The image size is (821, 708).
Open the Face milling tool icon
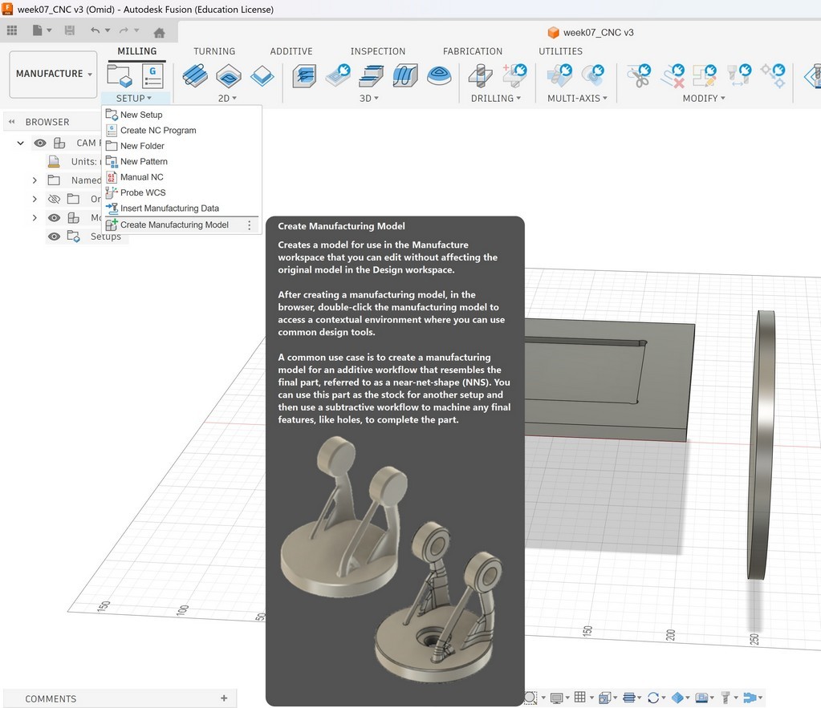[x=194, y=77]
